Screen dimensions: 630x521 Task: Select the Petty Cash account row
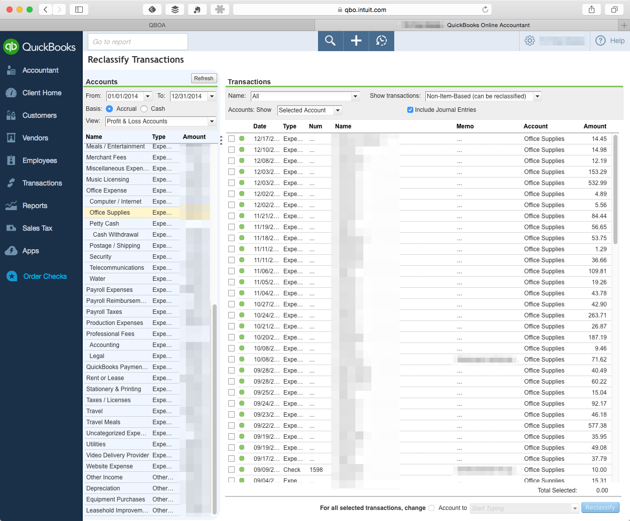click(x=147, y=224)
